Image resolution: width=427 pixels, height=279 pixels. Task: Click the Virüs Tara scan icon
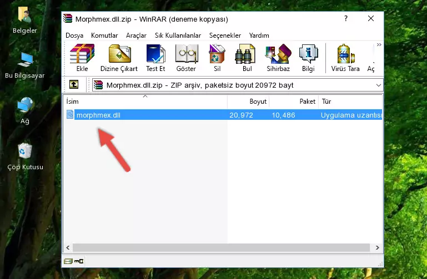(x=345, y=58)
